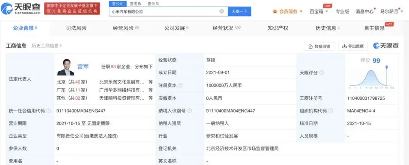409x165 pixels.
Task: Click the info icon next to 天眼评分
Action: (322, 73)
